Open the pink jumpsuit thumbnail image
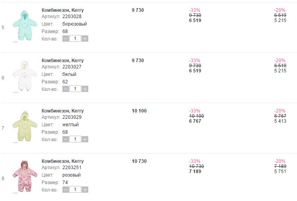 pos(25,176)
